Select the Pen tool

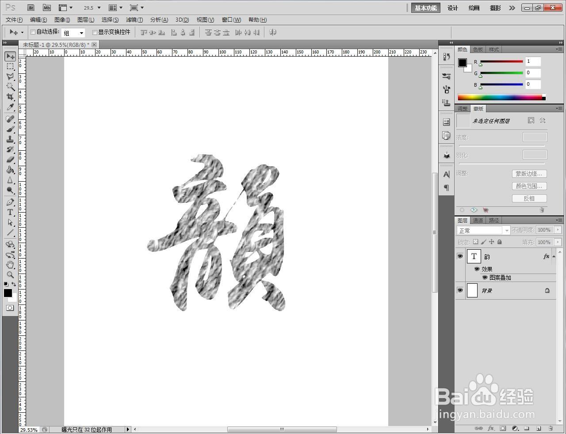tap(10, 202)
